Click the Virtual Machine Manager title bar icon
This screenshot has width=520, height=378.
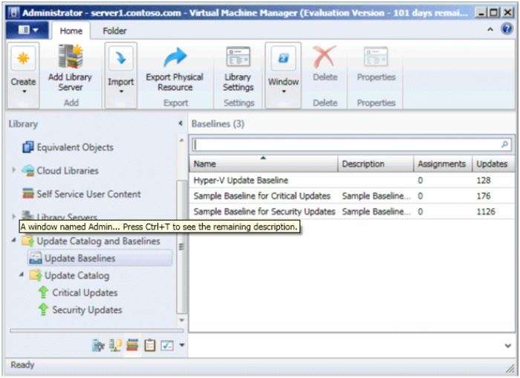13,13
